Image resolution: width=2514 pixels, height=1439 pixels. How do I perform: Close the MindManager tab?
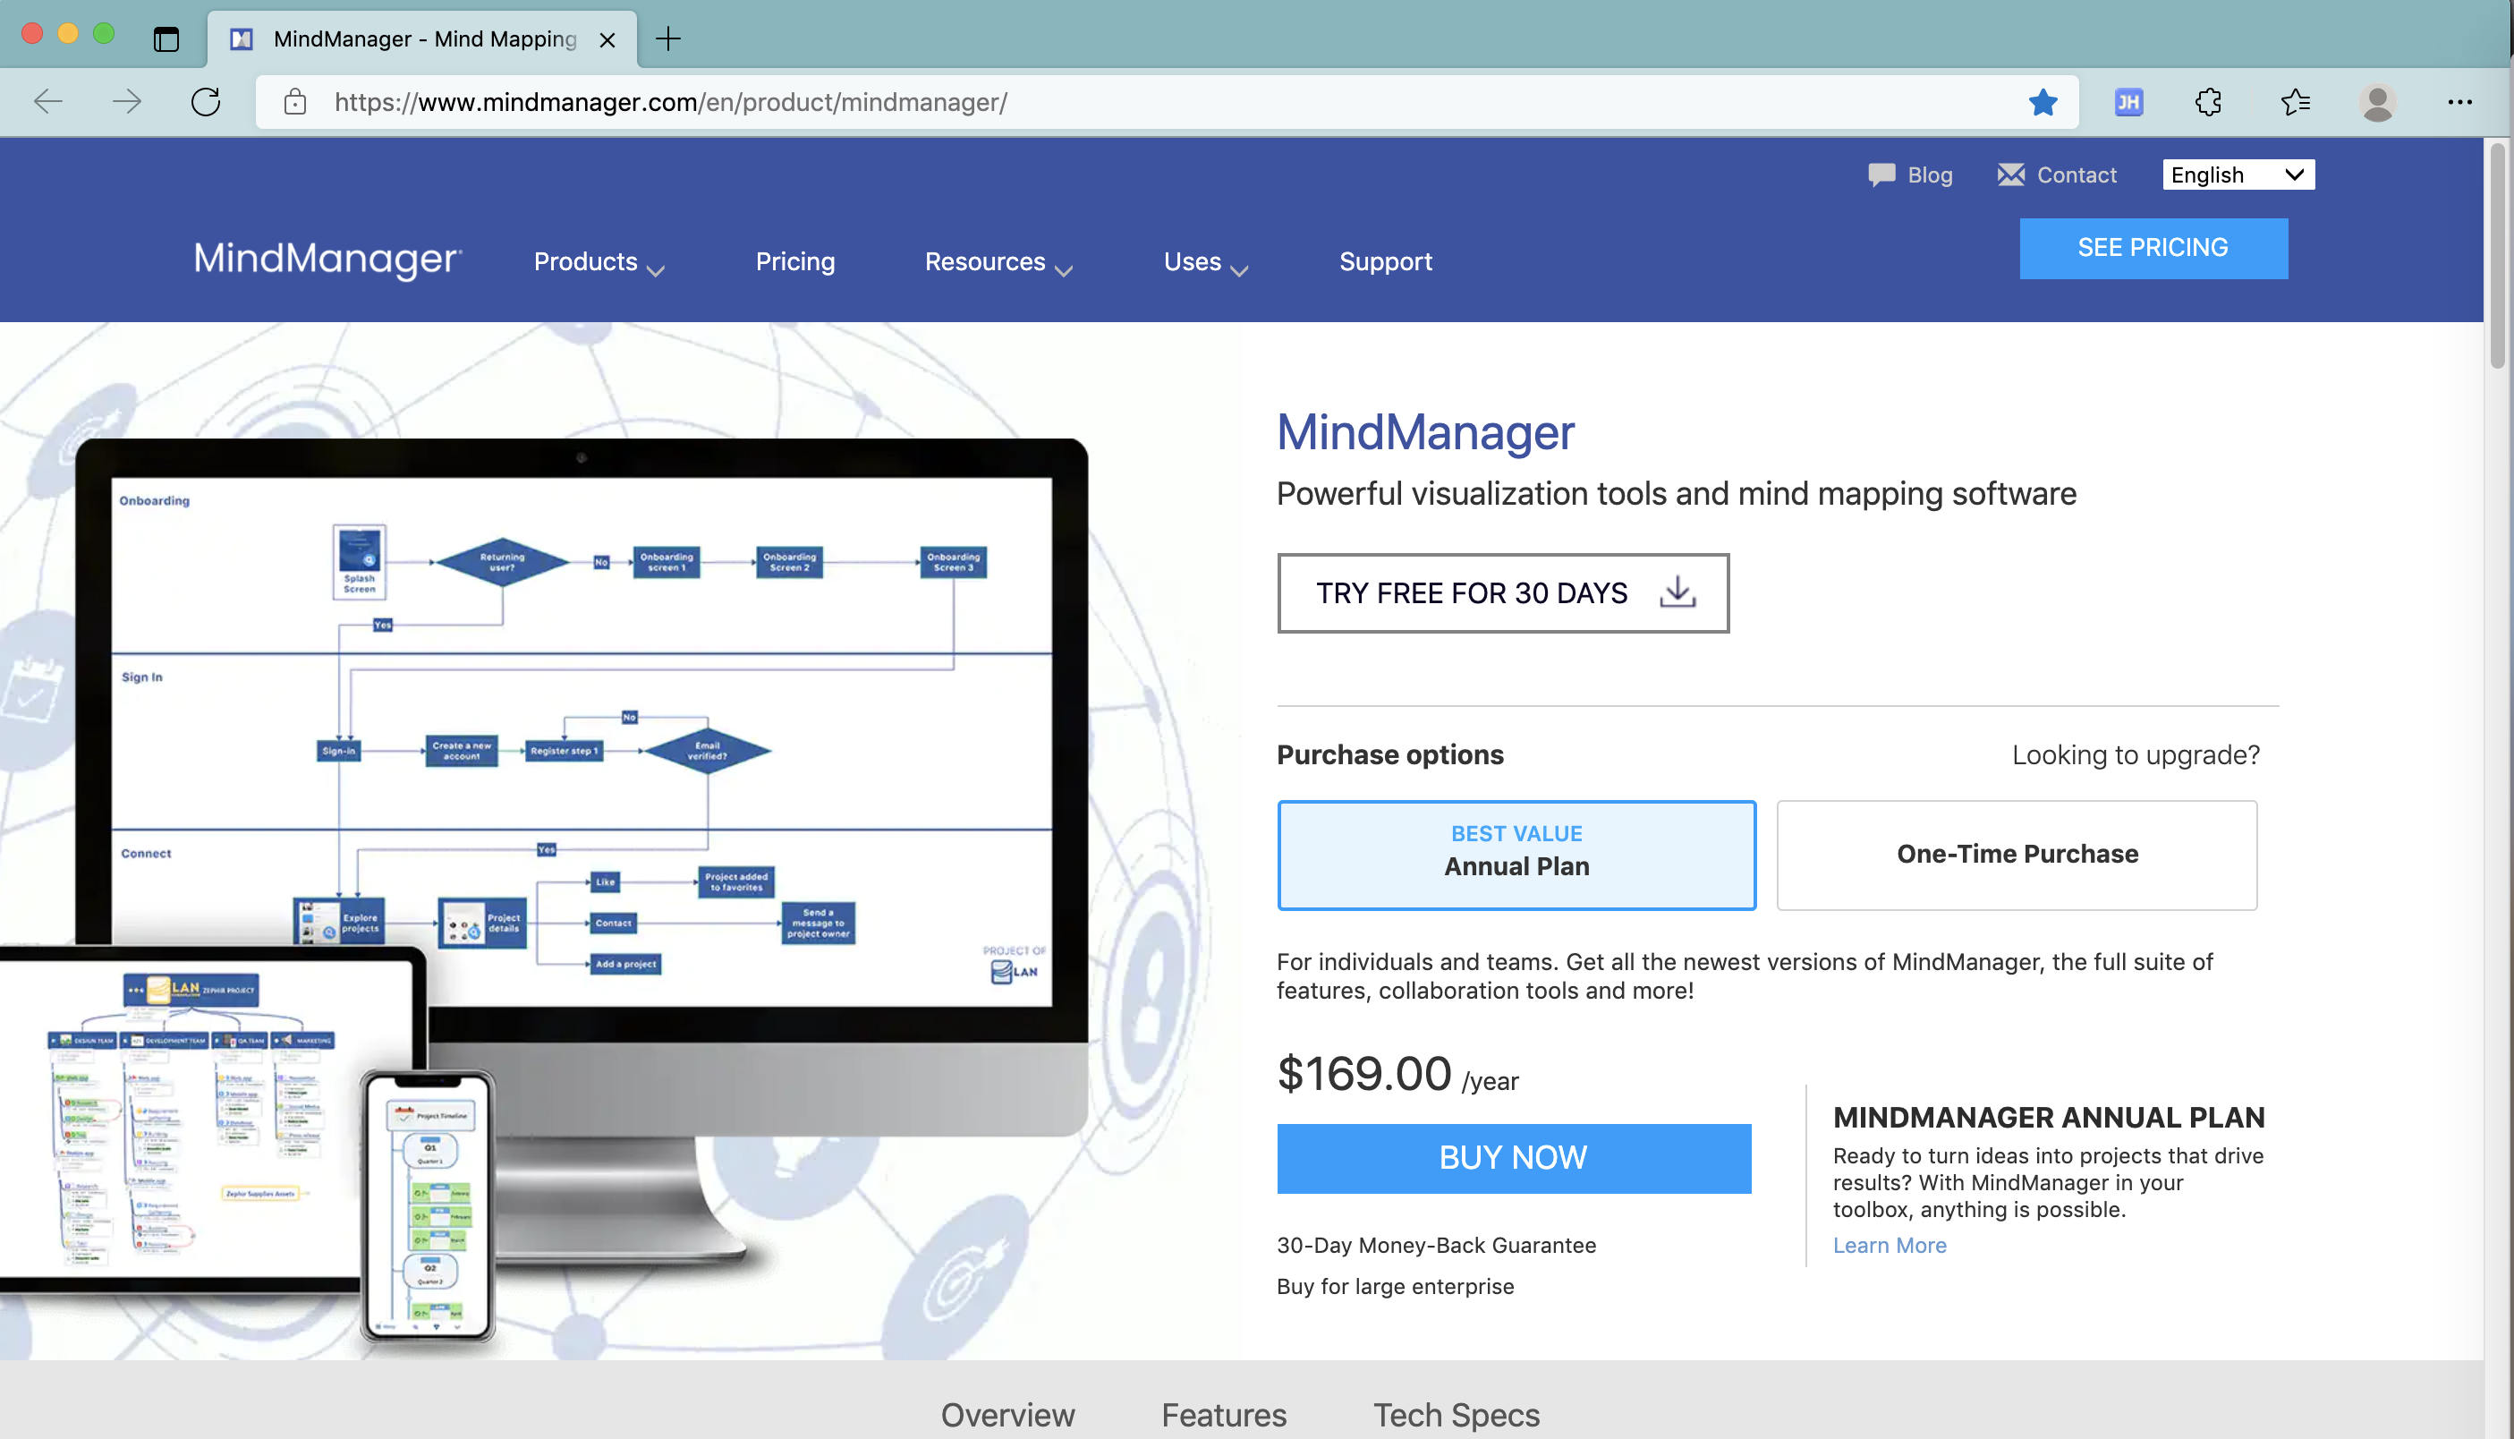pyautogui.click(x=607, y=39)
